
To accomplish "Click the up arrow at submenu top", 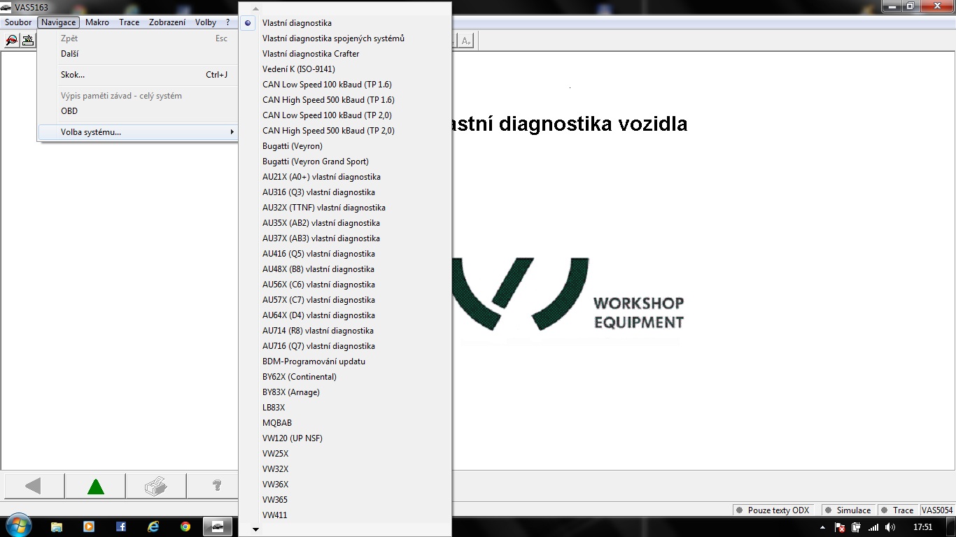I will (255, 8).
